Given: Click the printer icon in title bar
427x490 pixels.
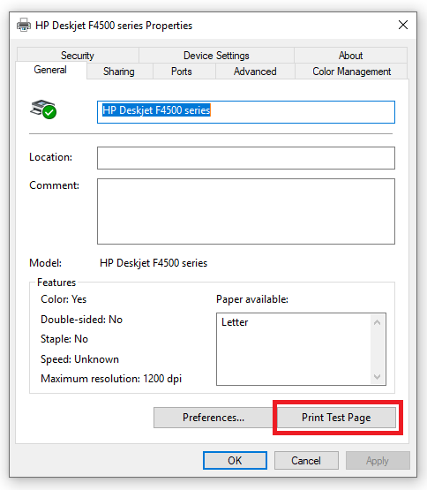Looking at the screenshot, I should [24, 25].
